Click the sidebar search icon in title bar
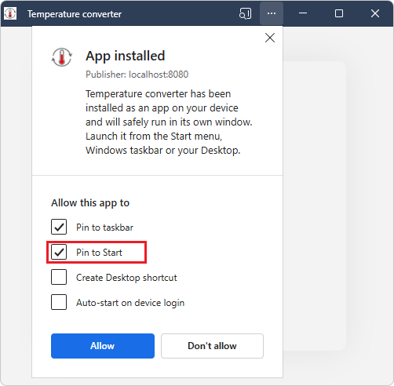 point(245,13)
